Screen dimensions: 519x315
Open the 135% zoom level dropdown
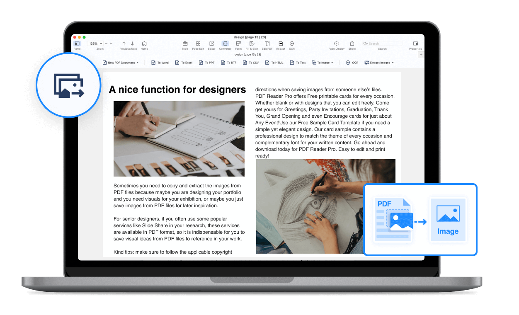click(x=95, y=44)
